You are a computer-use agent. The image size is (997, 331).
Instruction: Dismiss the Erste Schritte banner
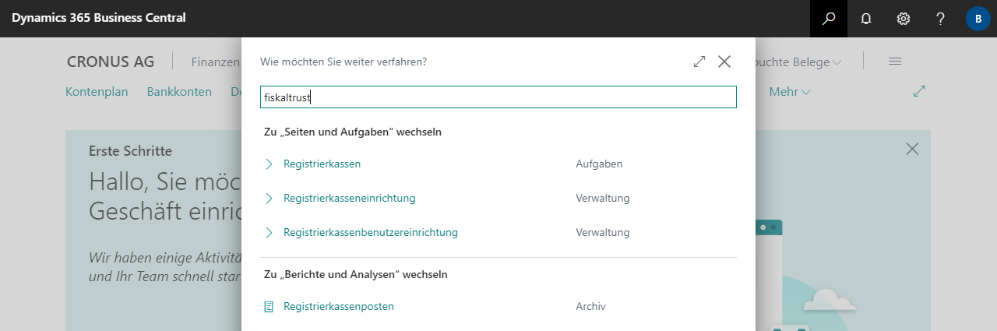pyautogui.click(x=912, y=149)
